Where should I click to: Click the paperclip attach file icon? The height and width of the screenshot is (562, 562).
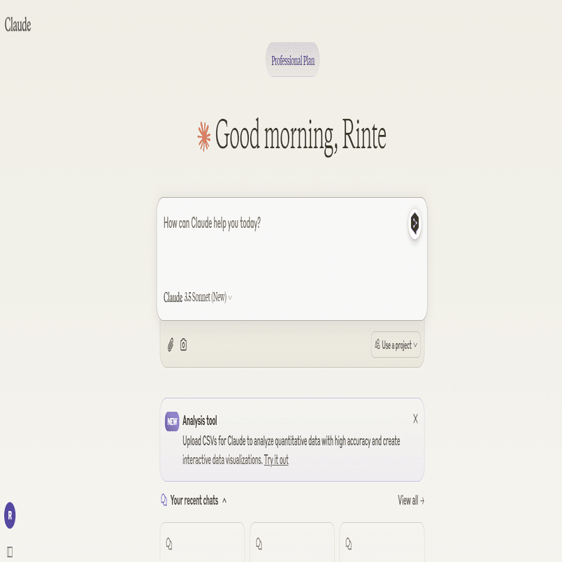[171, 345]
